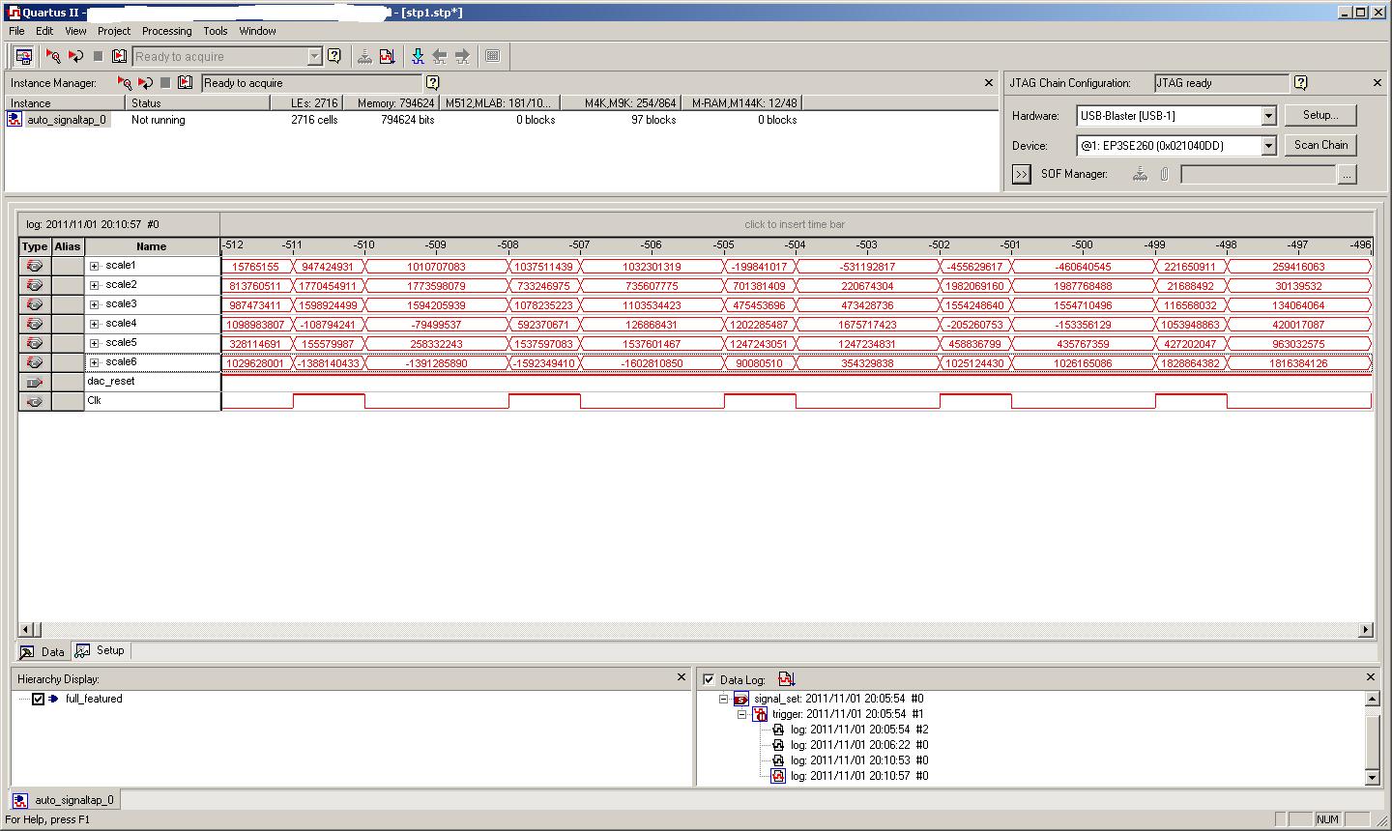Click the save data log toolbar icon

tap(388, 56)
